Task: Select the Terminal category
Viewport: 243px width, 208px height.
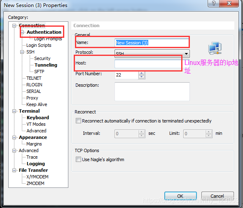Action: point(29,111)
